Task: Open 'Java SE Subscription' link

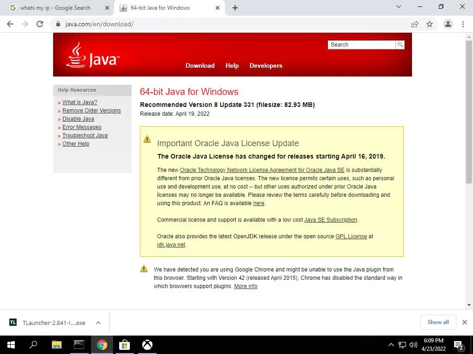Action: [331, 220]
